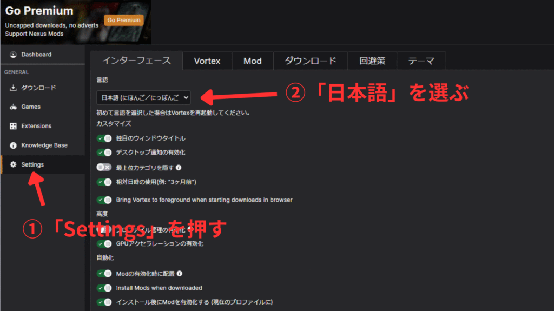Click the Knowledge Base info icon
This screenshot has width=554, height=311.
[x=13, y=145]
